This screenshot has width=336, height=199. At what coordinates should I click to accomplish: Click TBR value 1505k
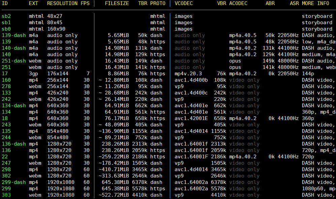coord(140,163)
